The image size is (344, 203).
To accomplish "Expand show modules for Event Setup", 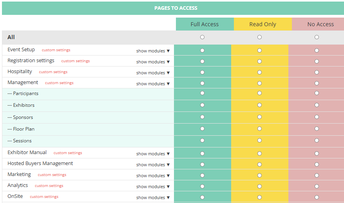I will click(153, 51).
